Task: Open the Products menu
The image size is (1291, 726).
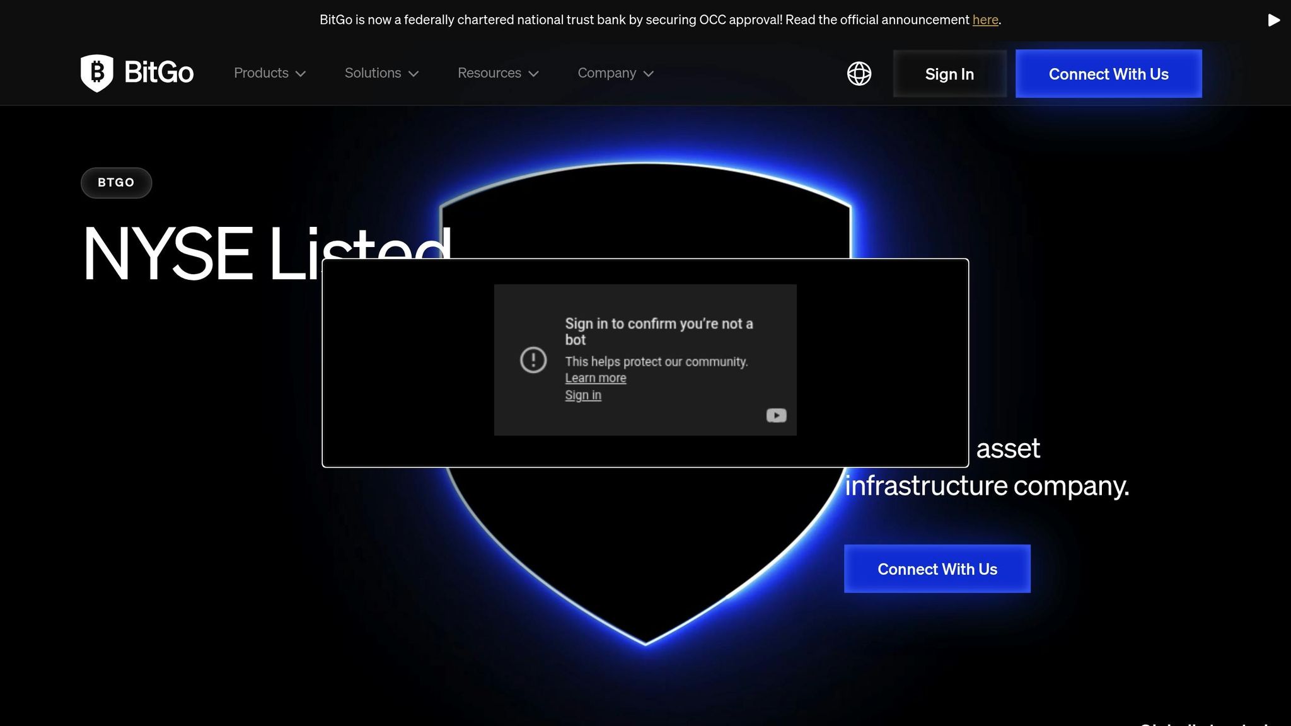Action: [270, 73]
